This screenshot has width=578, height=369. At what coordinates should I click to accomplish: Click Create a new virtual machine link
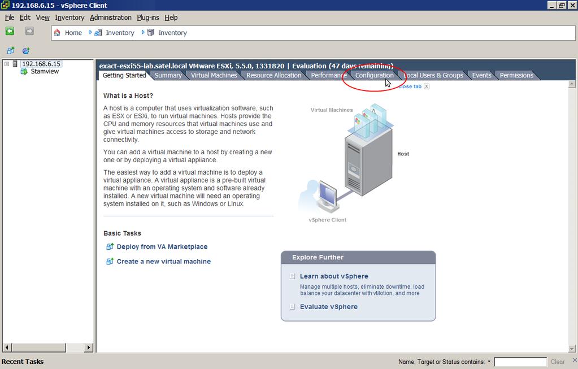[x=164, y=262]
